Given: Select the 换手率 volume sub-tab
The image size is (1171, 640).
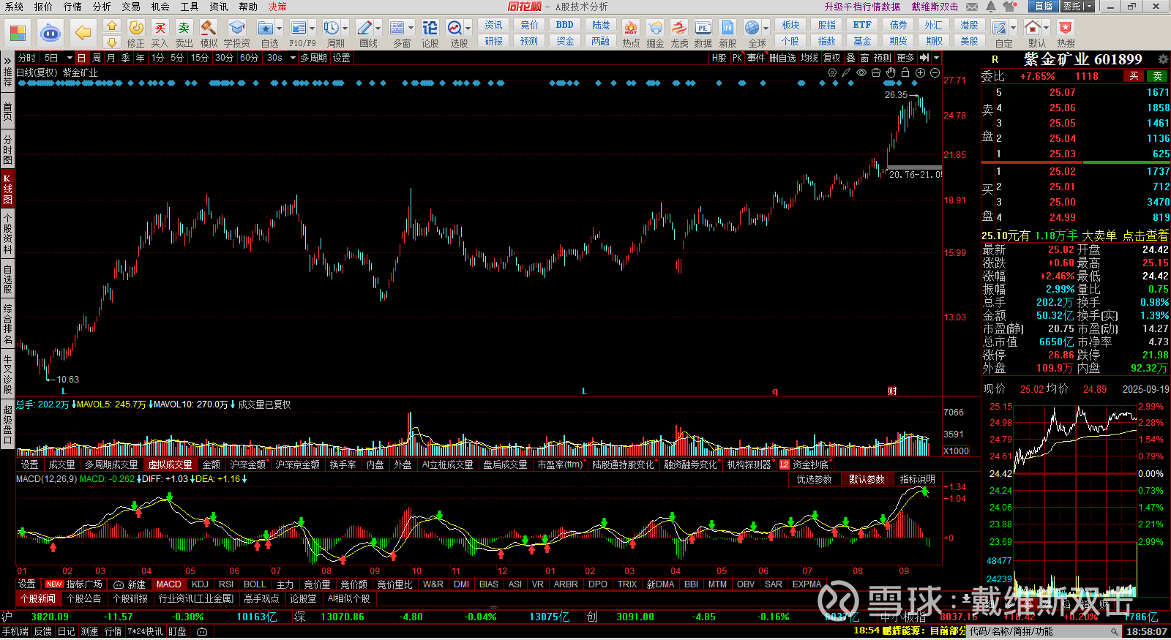Looking at the screenshot, I should pos(343,464).
